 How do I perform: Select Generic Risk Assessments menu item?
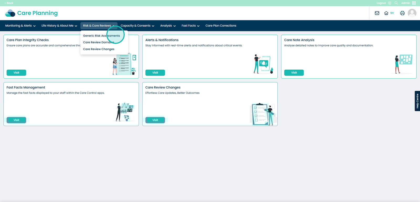click(101, 36)
